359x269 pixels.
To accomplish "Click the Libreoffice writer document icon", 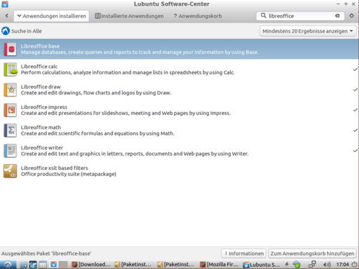I will tap(10, 151).
